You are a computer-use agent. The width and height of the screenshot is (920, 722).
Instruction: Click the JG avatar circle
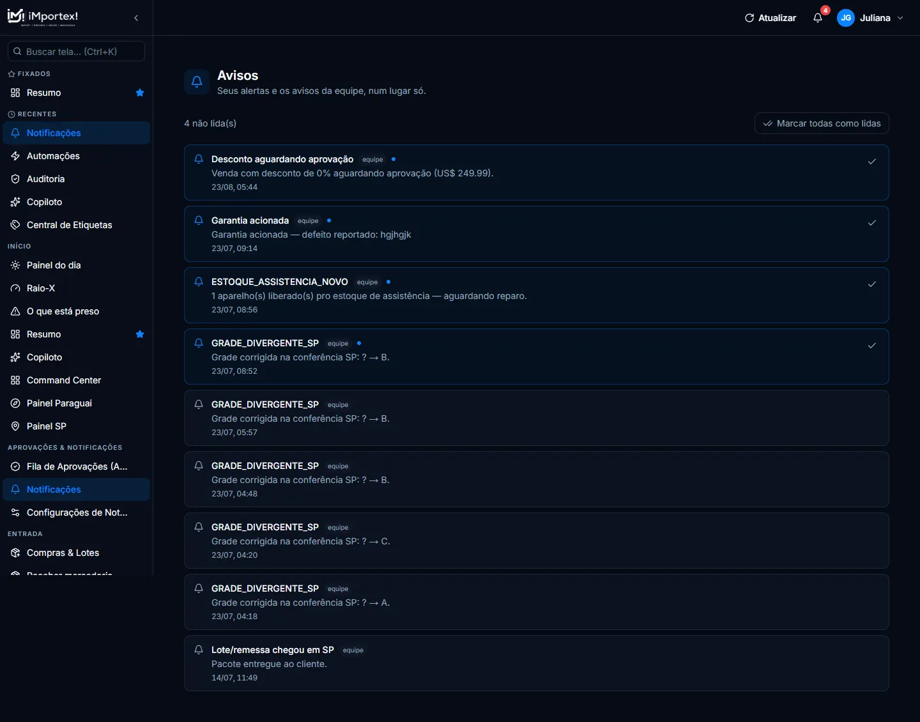846,18
